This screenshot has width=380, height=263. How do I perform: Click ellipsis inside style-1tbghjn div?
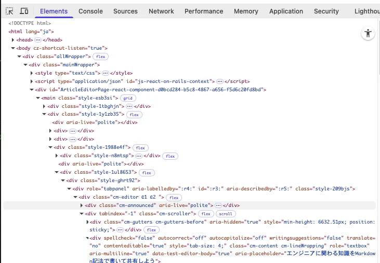[x=129, y=106]
